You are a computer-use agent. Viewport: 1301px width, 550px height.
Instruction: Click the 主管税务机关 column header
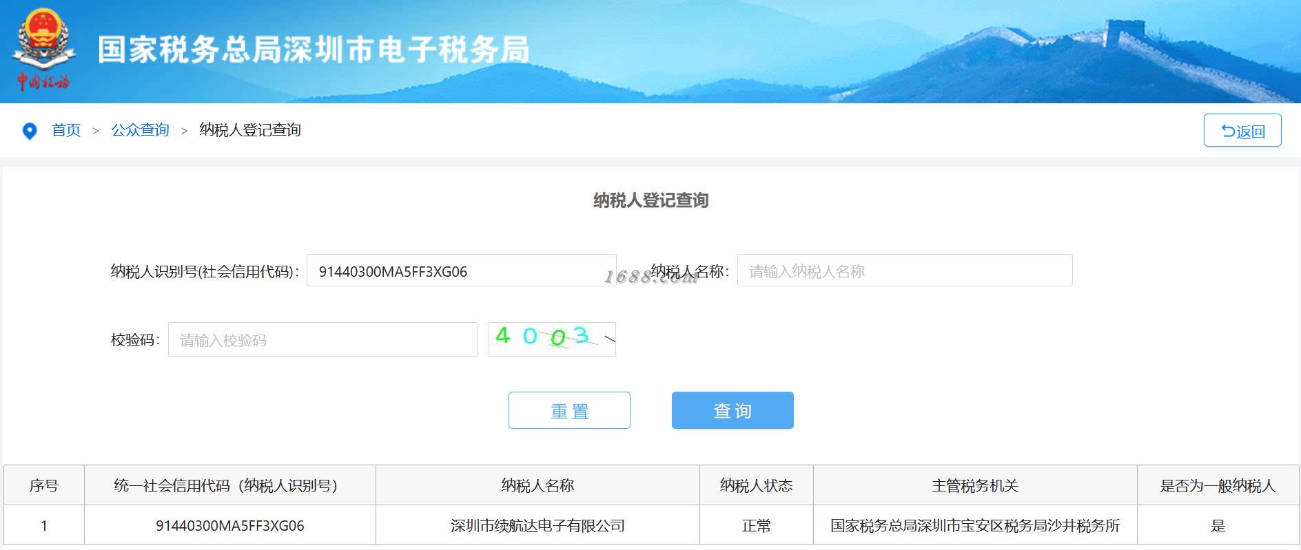coord(975,485)
